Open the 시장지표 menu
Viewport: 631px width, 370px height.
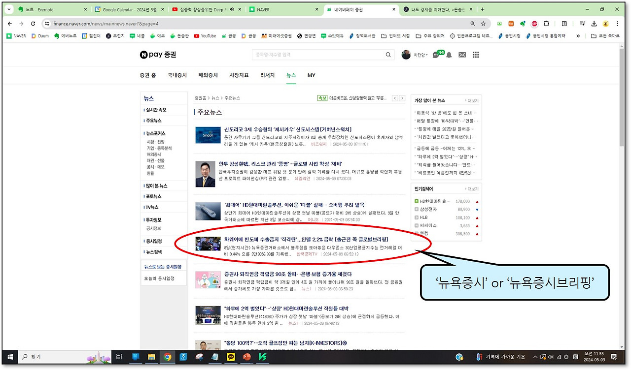(239, 75)
